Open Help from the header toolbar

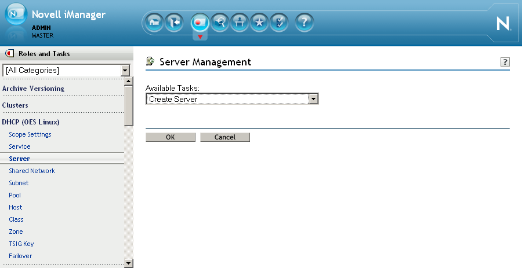click(304, 23)
